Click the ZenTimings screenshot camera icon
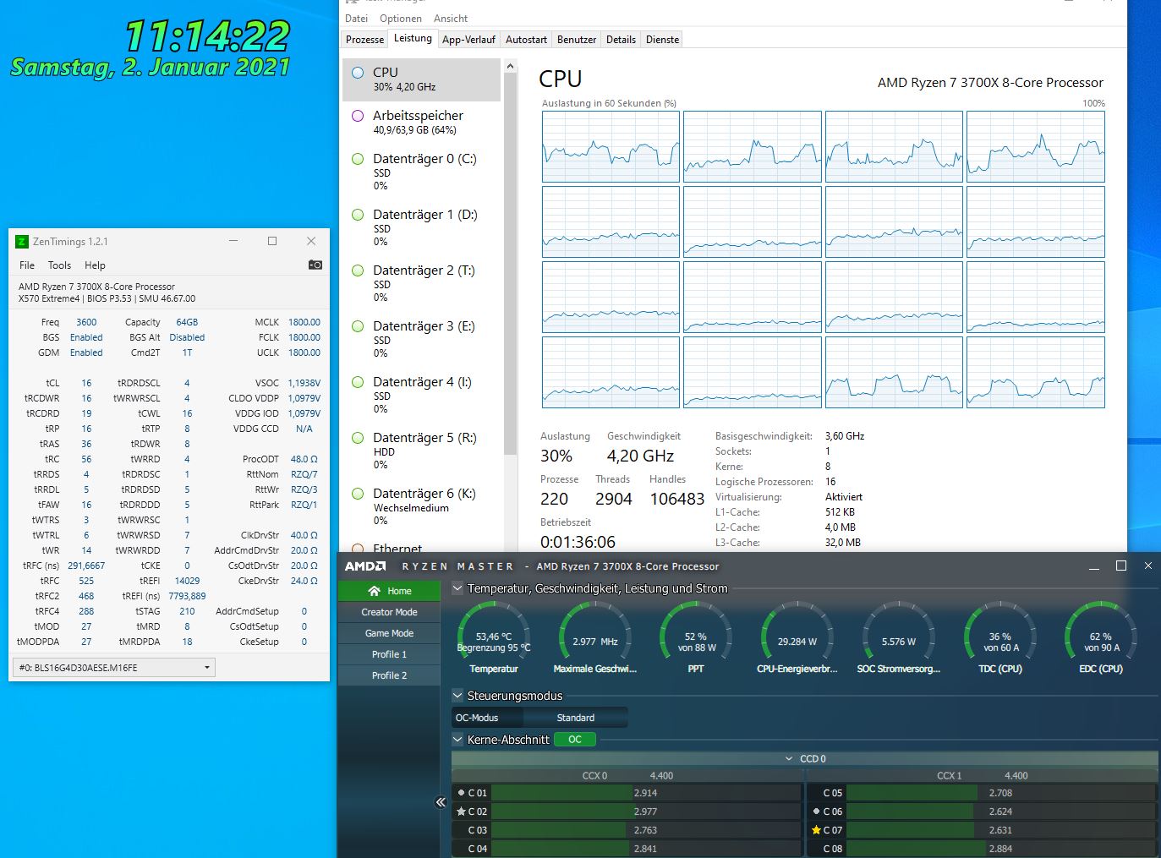1161x858 pixels. coord(315,265)
